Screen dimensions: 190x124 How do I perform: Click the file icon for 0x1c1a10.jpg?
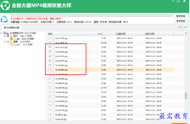(53, 47)
